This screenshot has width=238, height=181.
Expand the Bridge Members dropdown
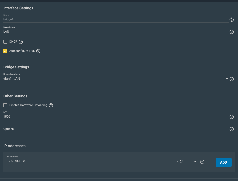click(x=227, y=79)
